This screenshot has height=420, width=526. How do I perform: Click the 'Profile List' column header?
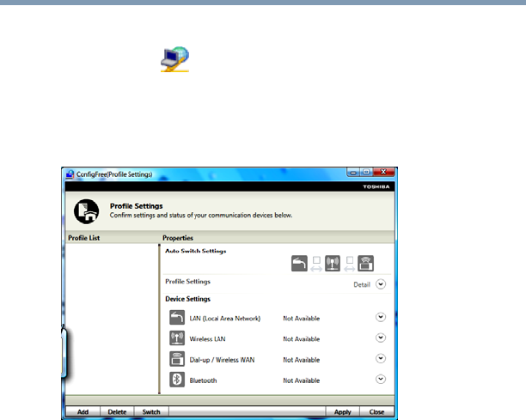point(84,238)
